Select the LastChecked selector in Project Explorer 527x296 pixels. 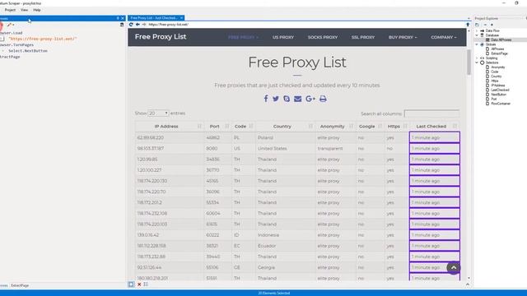click(500, 90)
